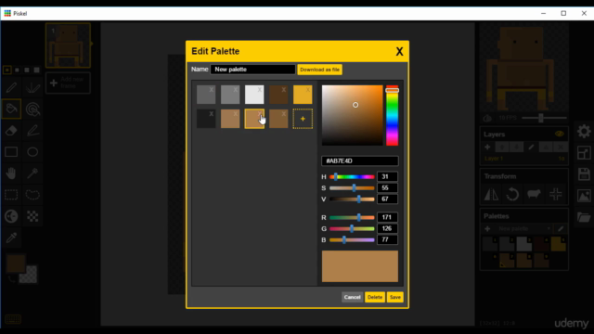594x334 pixels.
Task: Select the Eraser tool
Action: point(11,131)
